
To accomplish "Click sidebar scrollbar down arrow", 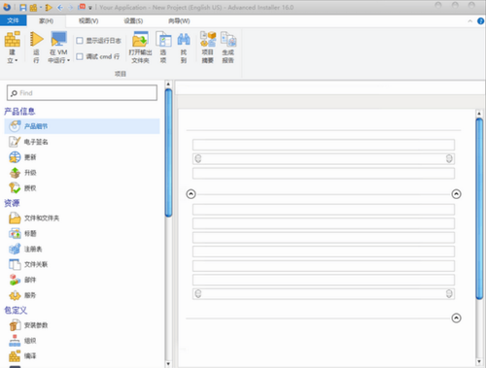I will tap(168, 364).
